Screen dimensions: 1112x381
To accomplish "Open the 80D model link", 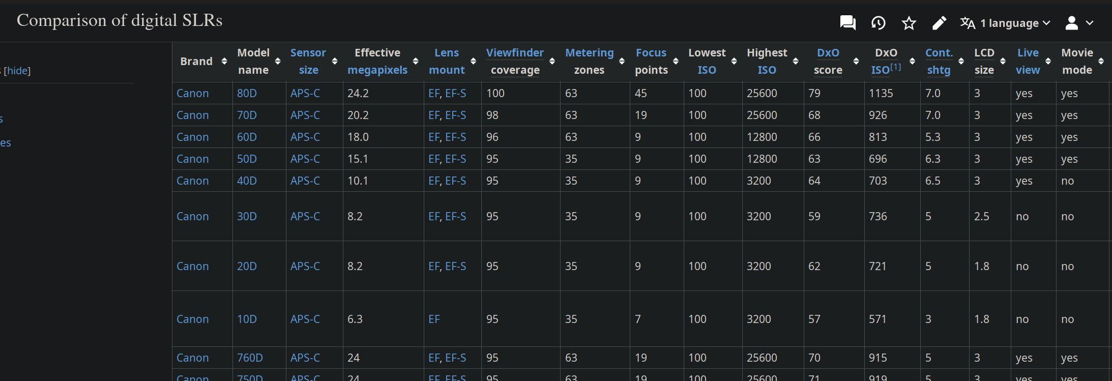I will (247, 93).
